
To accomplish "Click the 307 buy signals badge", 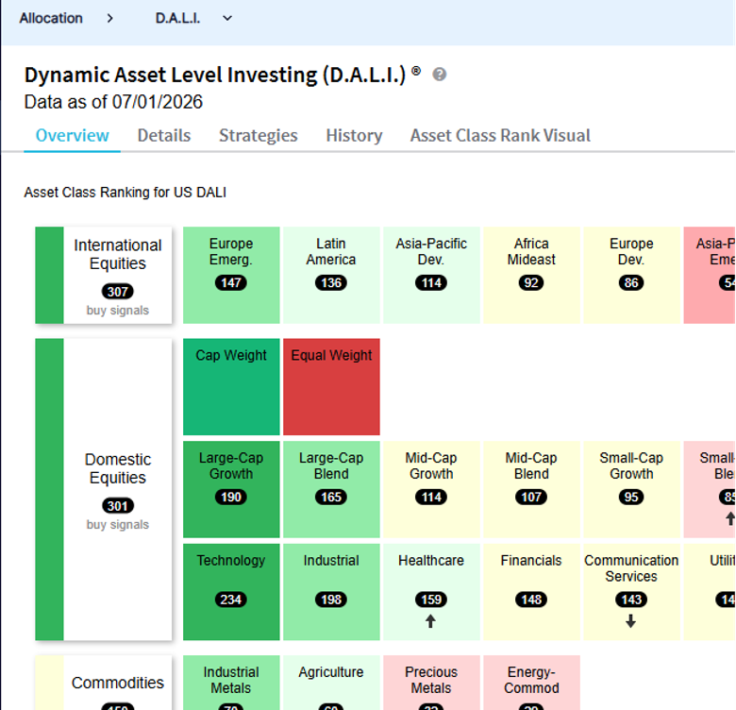I will pyautogui.click(x=118, y=292).
